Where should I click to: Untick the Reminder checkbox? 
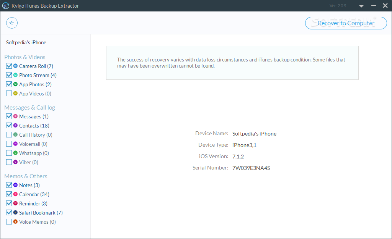click(x=9, y=203)
